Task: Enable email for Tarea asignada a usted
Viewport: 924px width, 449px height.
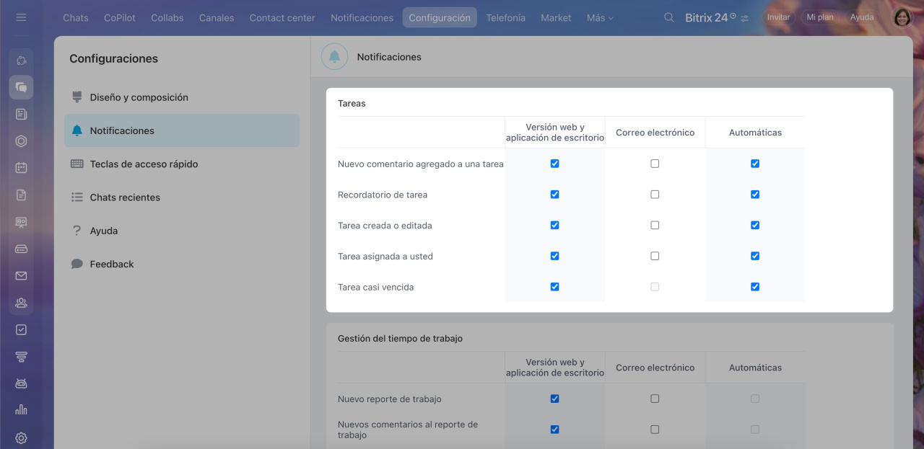Action: point(655,256)
